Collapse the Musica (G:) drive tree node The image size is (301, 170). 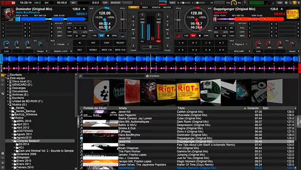coord(8,104)
